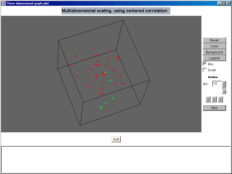Rotate around the x axis
The width and height of the screenshot is (232, 174).
point(208,99)
